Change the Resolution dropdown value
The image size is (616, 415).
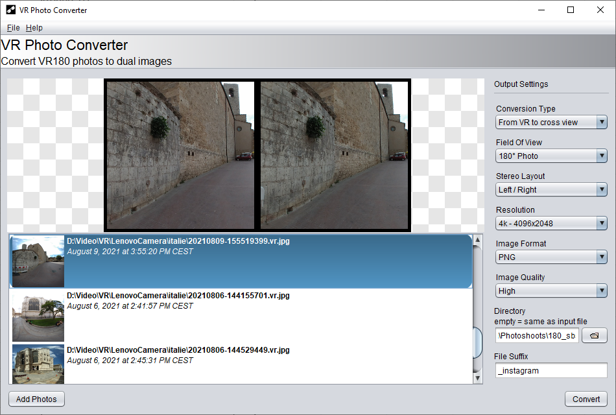tap(551, 224)
